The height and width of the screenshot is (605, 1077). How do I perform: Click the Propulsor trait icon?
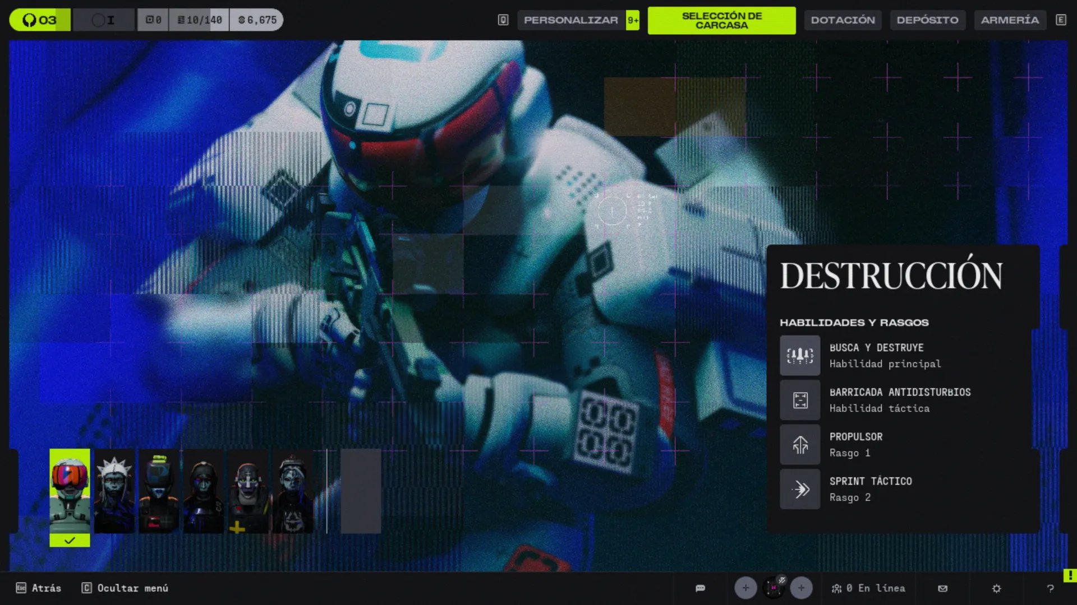(x=800, y=445)
